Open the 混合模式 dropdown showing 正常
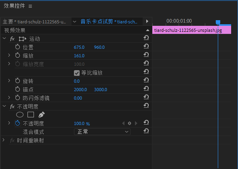 click(x=102, y=132)
